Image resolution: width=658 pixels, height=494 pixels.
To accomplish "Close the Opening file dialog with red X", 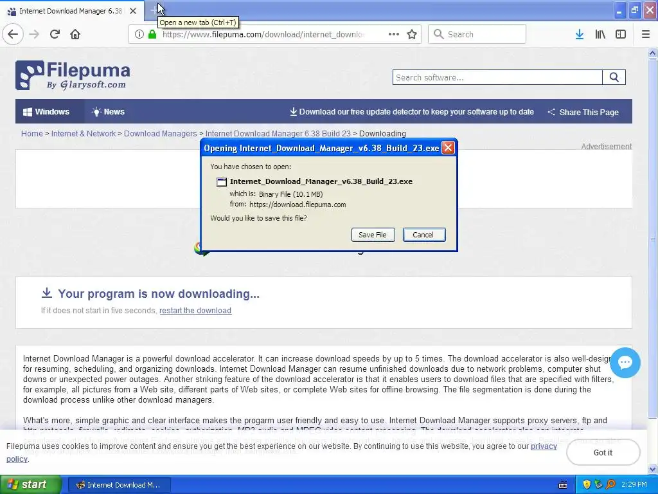I will [448, 148].
